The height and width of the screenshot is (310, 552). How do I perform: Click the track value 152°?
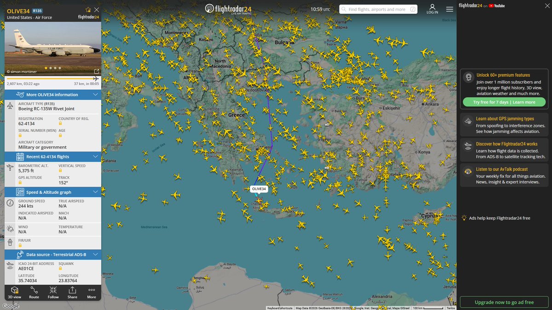(63, 182)
